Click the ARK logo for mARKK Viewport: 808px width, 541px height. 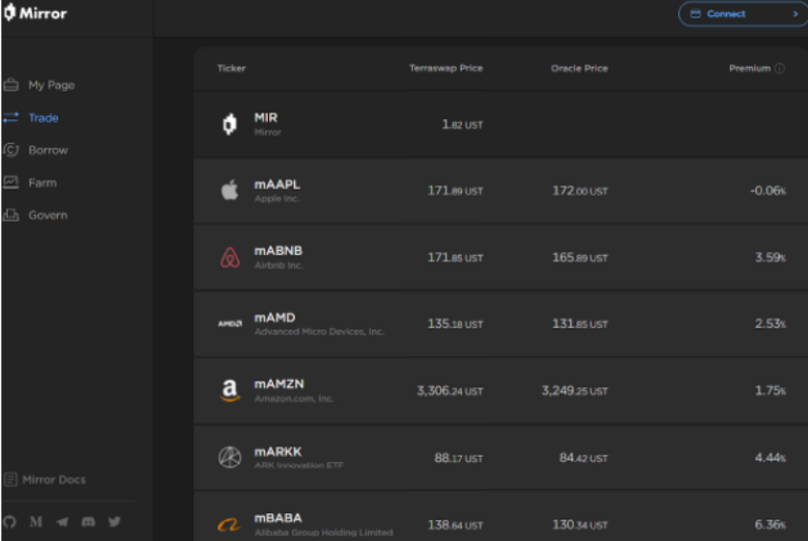pos(230,457)
